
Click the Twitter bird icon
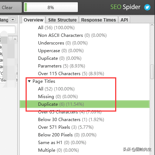tap(147, 7)
